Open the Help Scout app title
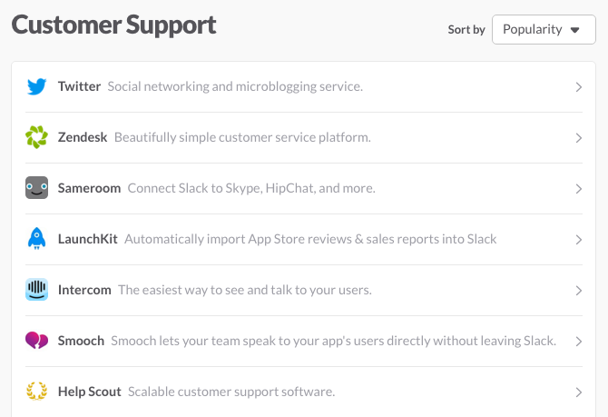608x417 pixels. point(90,392)
